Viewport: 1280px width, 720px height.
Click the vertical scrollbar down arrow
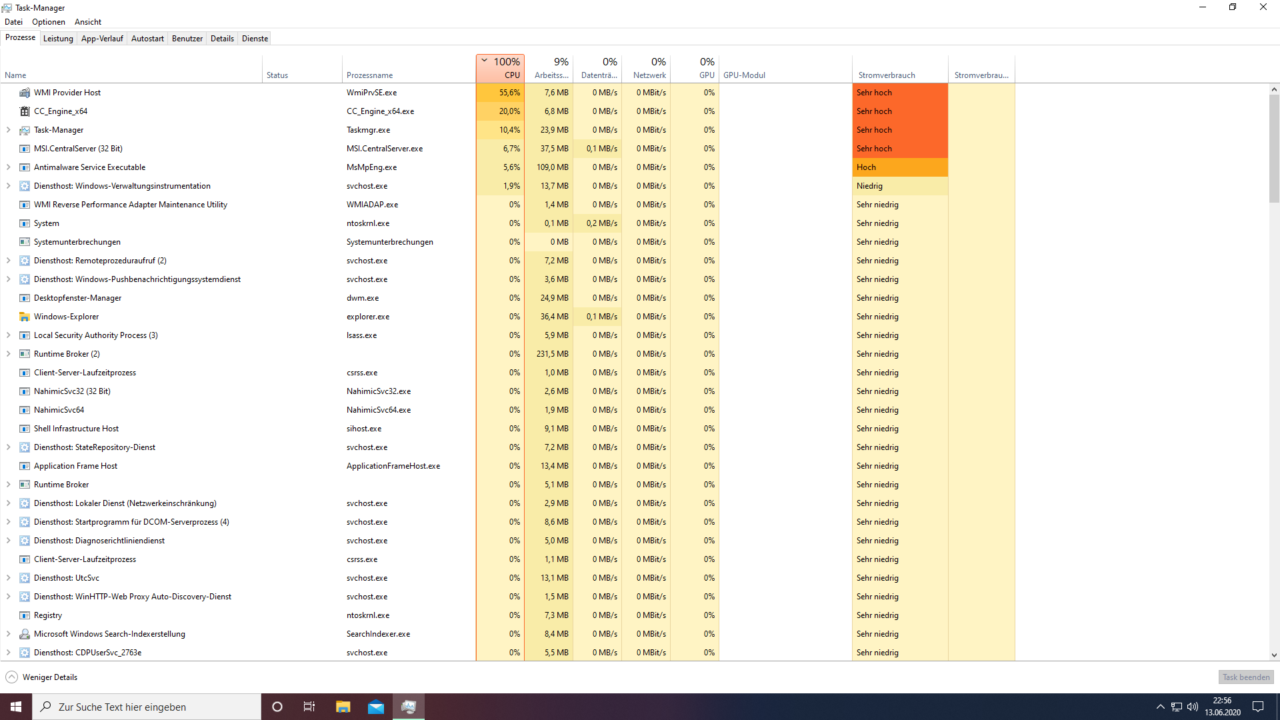[1274, 655]
